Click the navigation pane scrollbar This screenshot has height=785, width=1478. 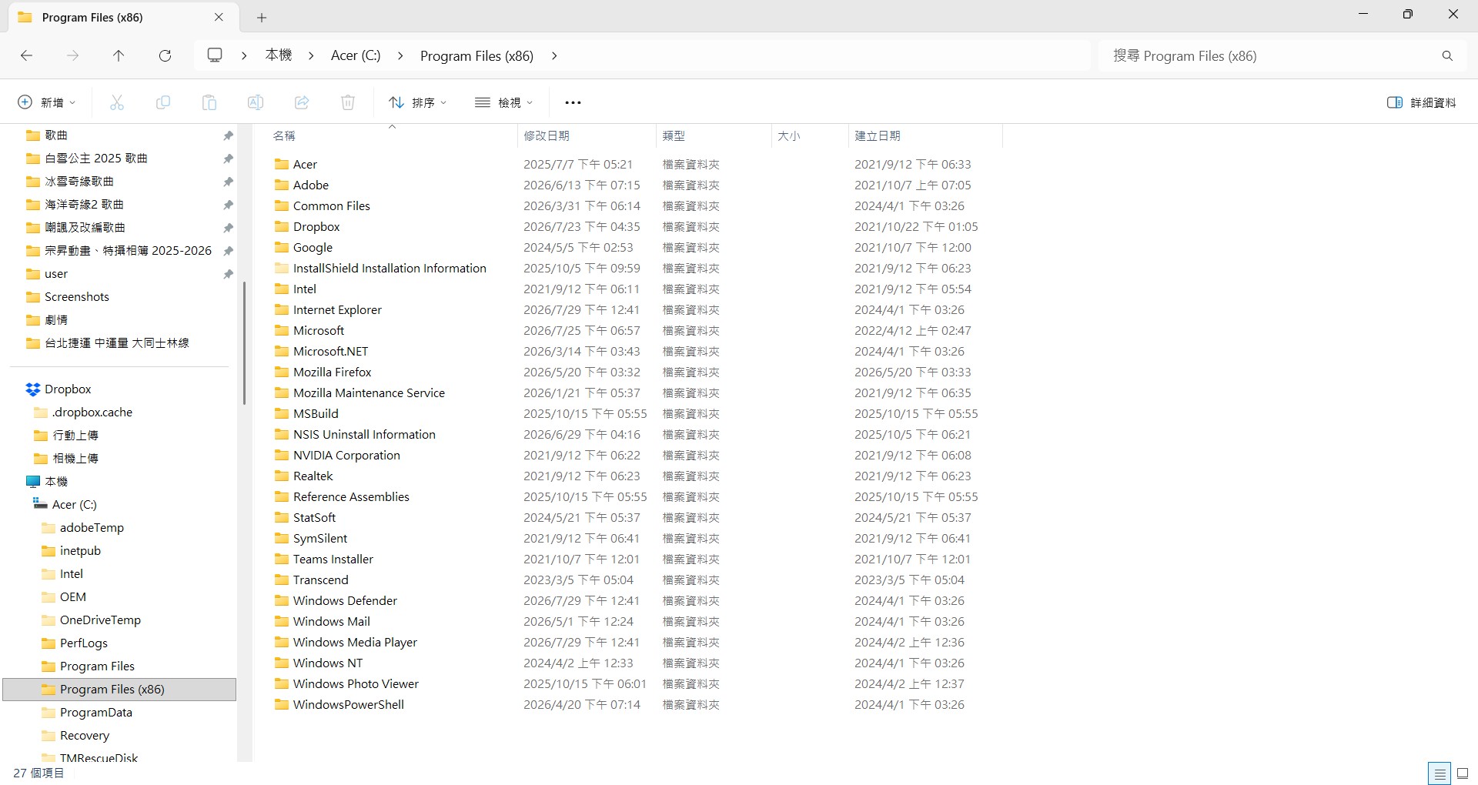click(244, 342)
